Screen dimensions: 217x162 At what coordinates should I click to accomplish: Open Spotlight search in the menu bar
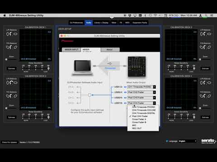click(x=206, y=15)
